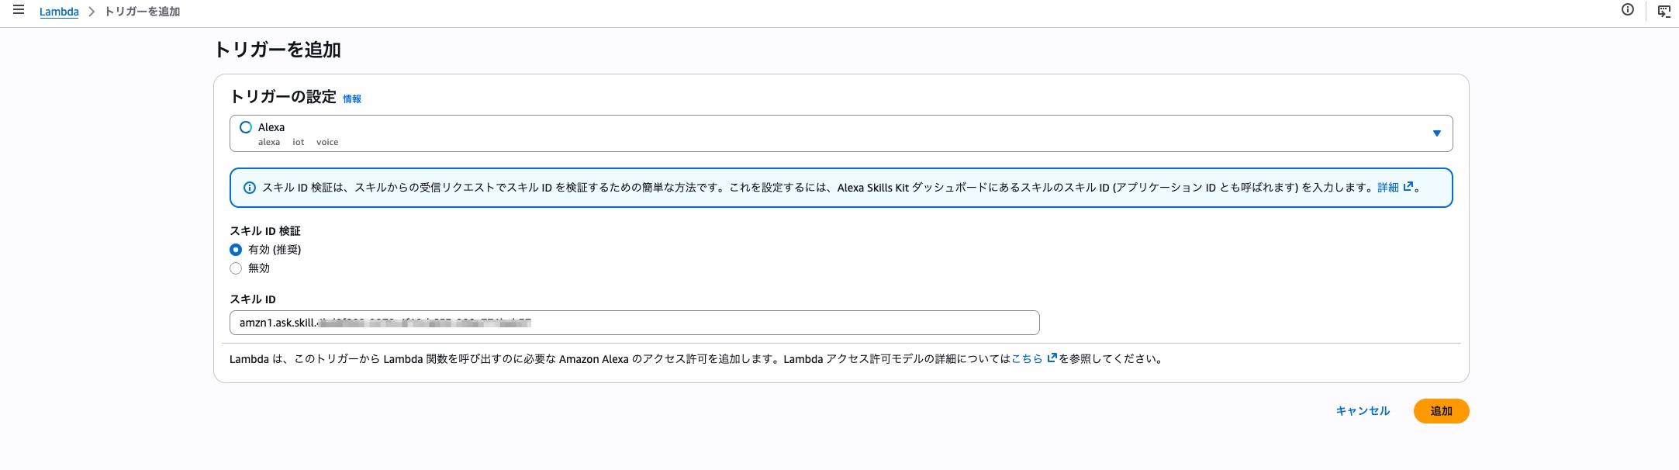Click the トリガーを追加 breadcrumb text
The image size is (1679, 470).
tap(142, 12)
